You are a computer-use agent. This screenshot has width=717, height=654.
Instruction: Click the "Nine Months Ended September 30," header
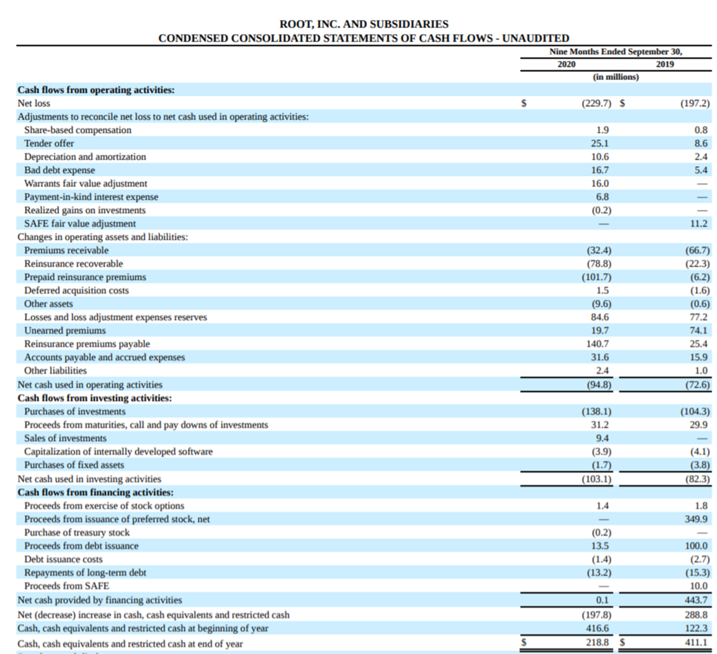coord(615,52)
